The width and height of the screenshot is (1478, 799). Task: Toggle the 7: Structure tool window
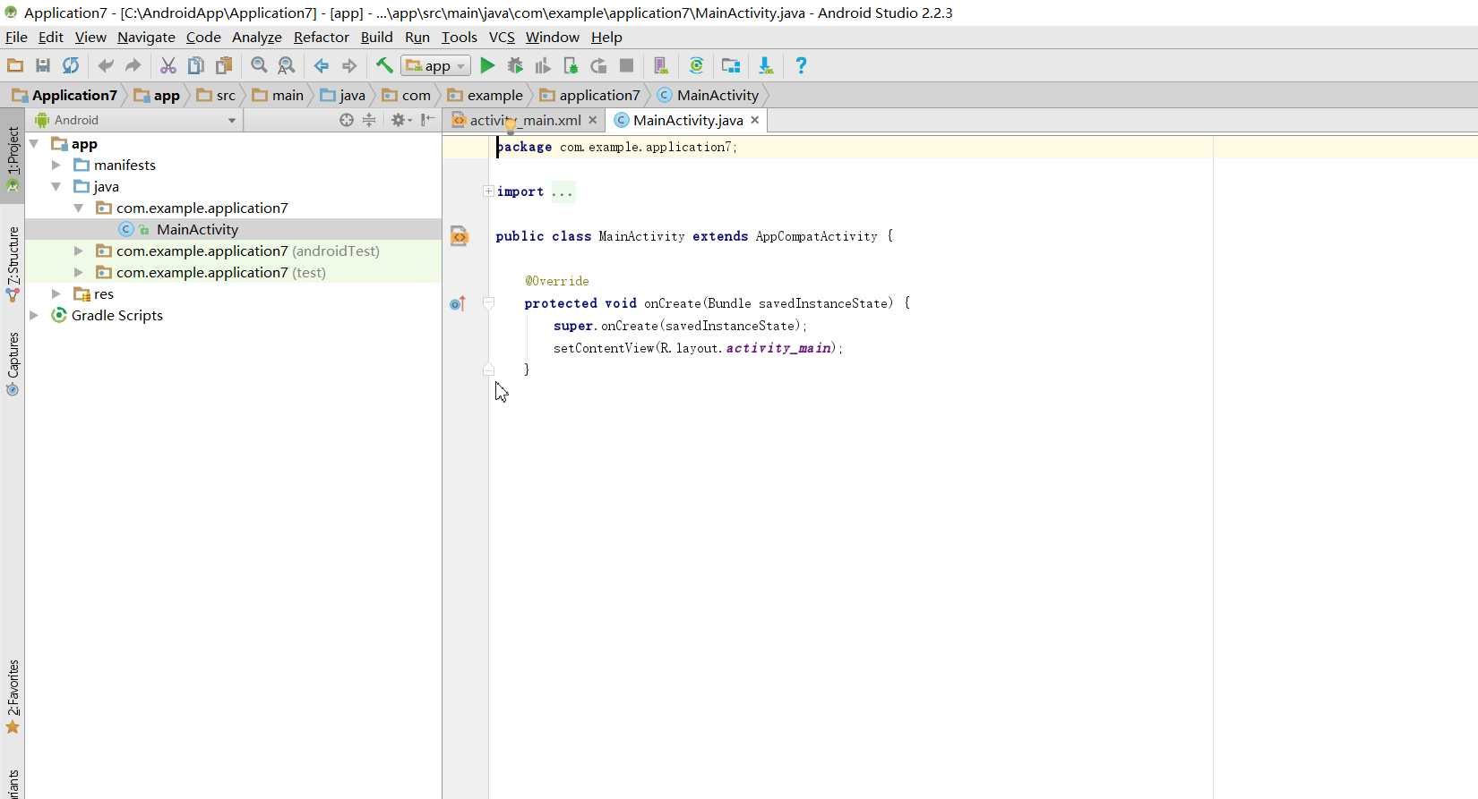[x=13, y=265]
